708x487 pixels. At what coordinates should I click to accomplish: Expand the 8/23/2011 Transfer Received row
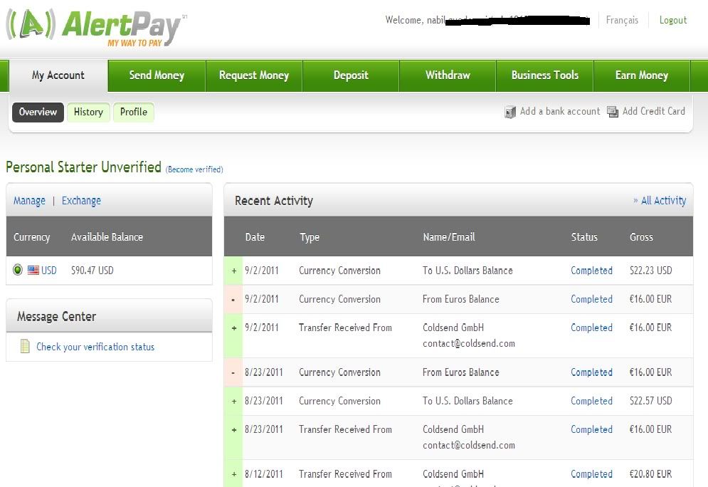(x=234, y=429)
